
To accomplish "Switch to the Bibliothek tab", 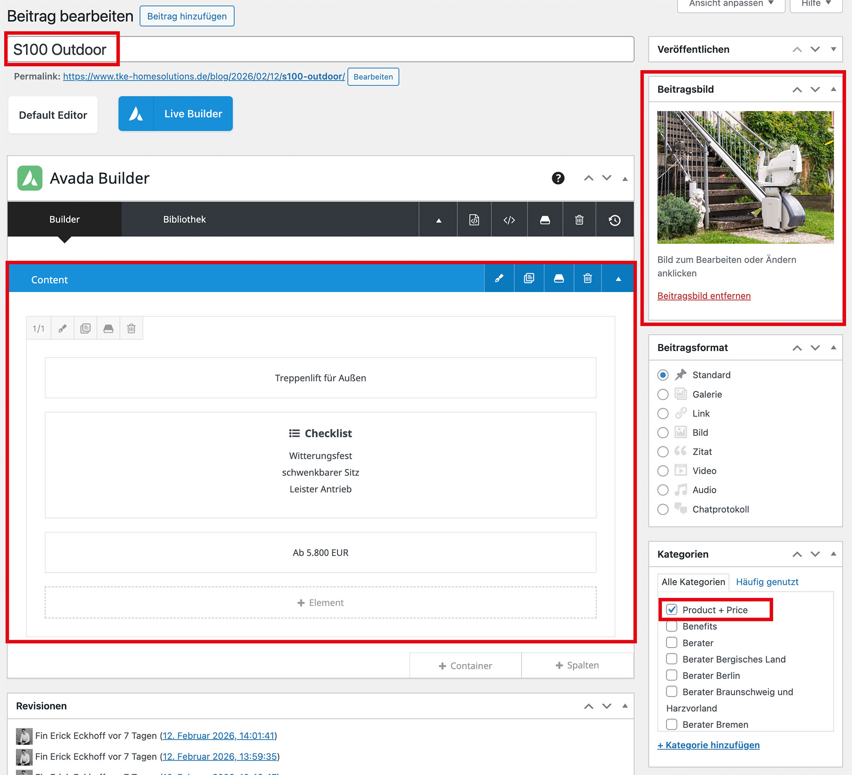I will pyautogui.click(x=184, y=219).
